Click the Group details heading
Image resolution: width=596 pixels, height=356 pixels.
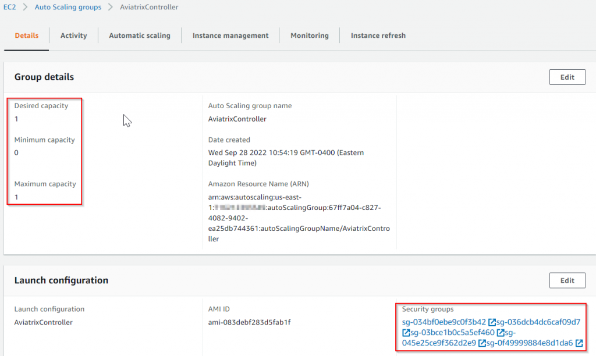[x=44, y=77]
